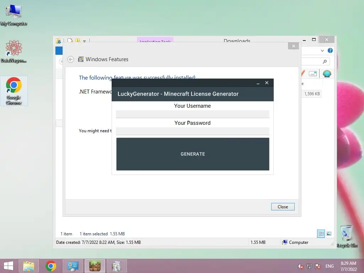Open File Explorer from the taskbar
This screenshot has width=364, height=273.
point(29,266)
